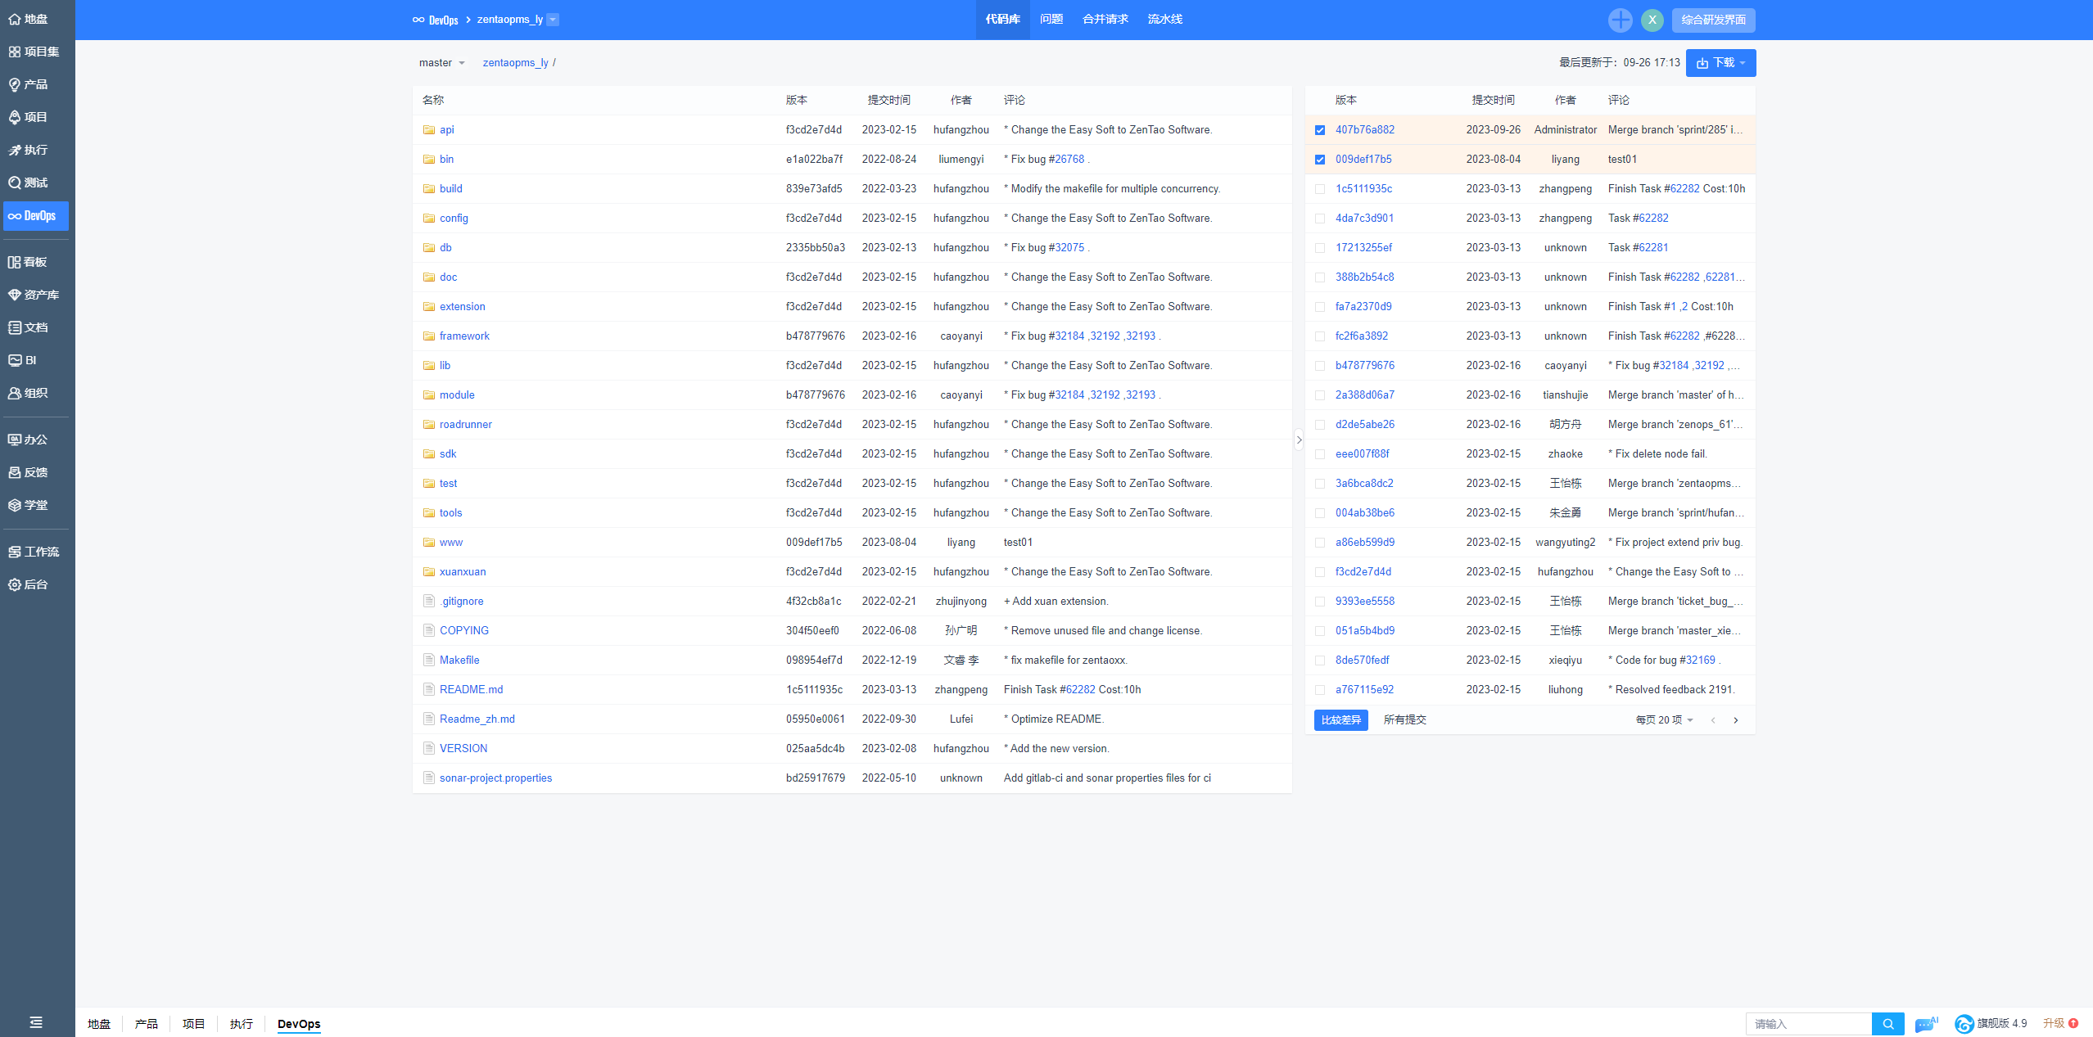
Task: Collapse sidebar with hamburger menu icon
Action: coord(36,1022)
